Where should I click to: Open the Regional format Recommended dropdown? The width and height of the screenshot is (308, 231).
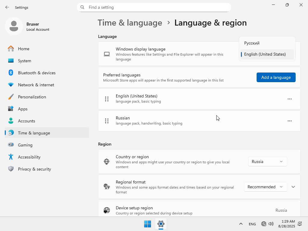click(265, 187)
